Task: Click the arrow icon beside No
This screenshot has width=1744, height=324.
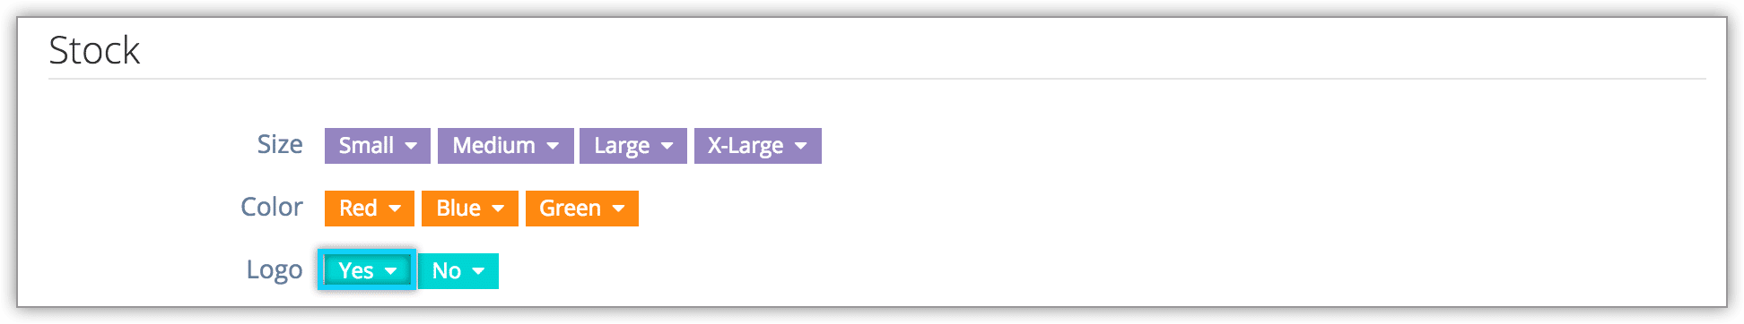Action: (478, 271)
